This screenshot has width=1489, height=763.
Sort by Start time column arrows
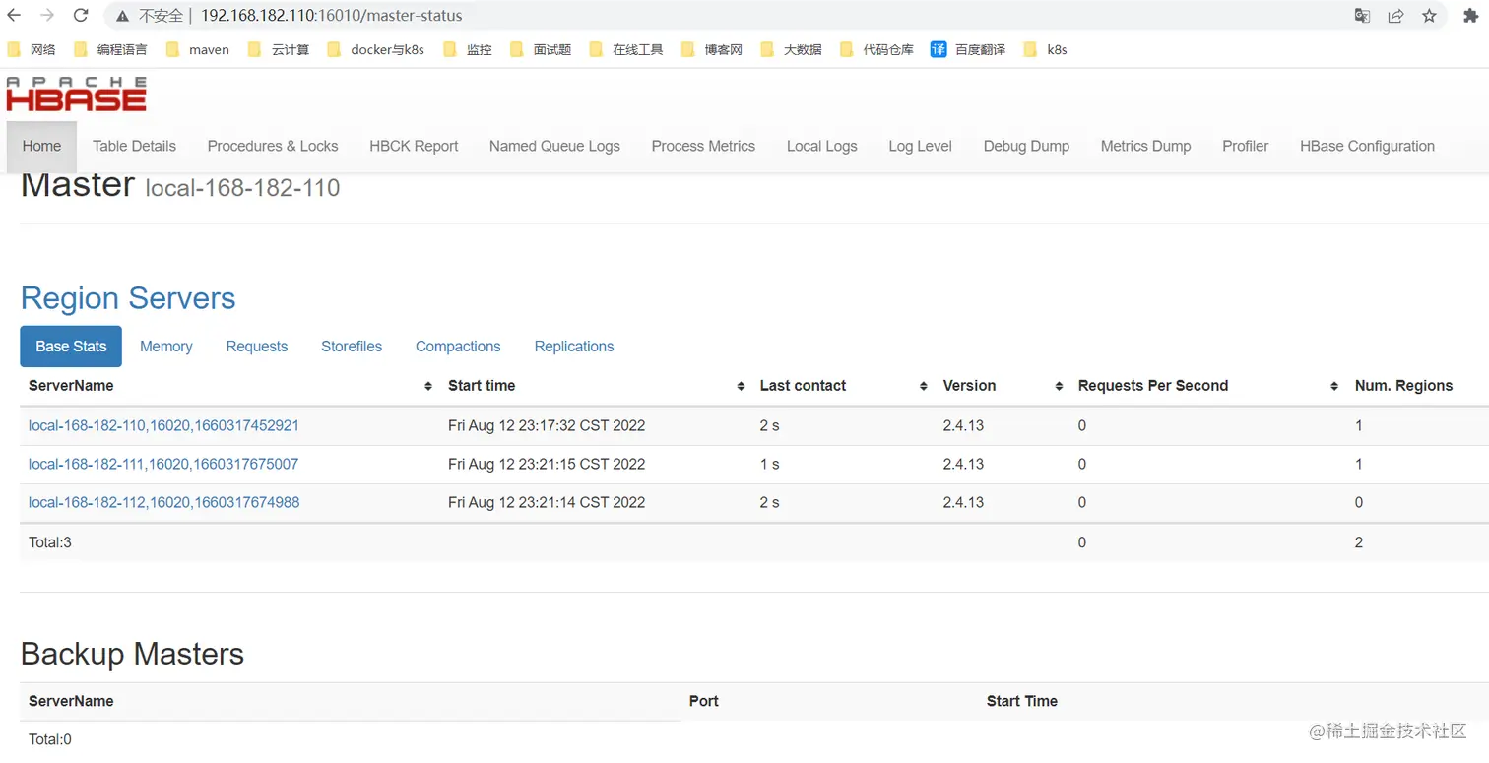click(x=741, y=386)
